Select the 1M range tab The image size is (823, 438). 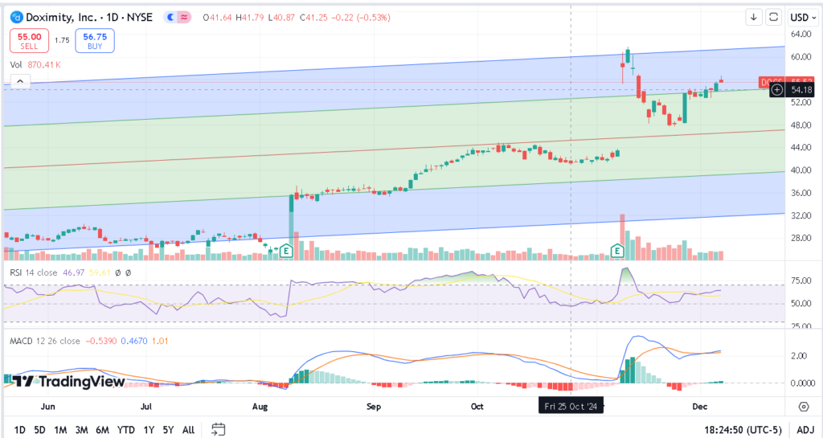coord(60,430)
